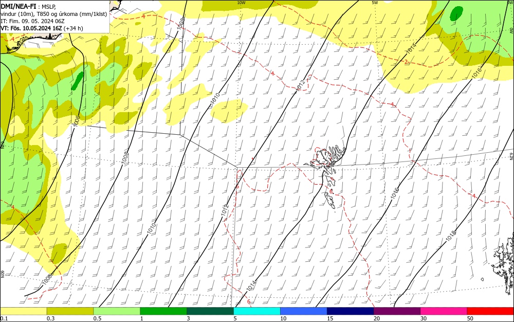
Task: Select the red 50 mm legend swatch
Action: (x=490, y=311)
